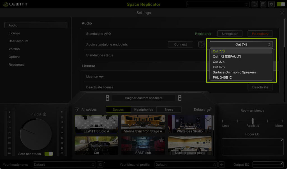Image resolution: width=287 pixels, height=169 pixels.
Task: Favorite Car space with star
Action: coord(115,140)
